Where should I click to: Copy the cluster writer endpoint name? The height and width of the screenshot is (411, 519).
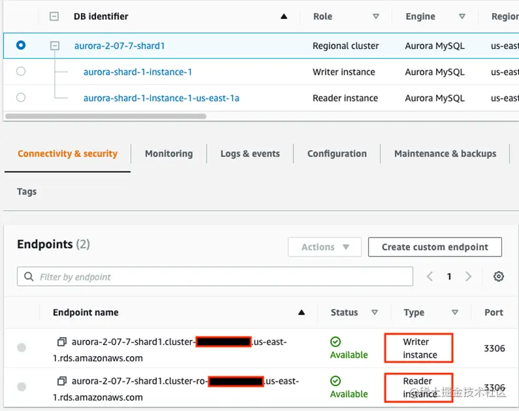click(x=62, y=342)
